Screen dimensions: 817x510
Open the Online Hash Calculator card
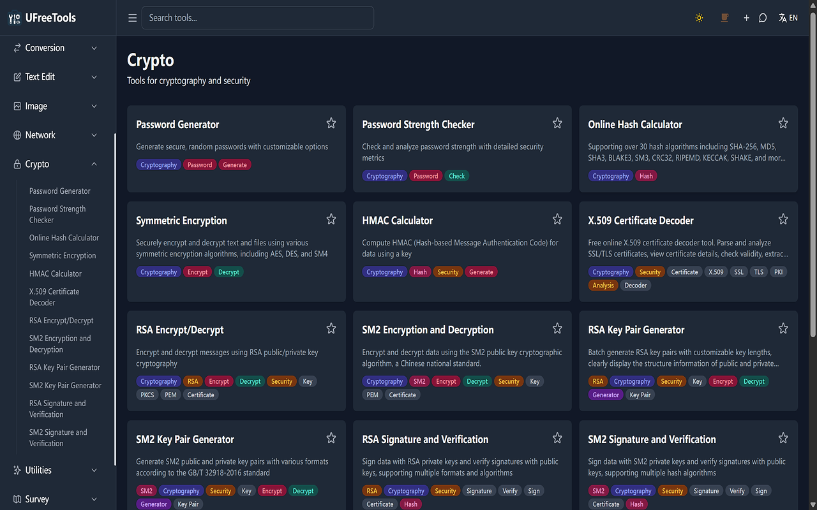pos(688,149)
